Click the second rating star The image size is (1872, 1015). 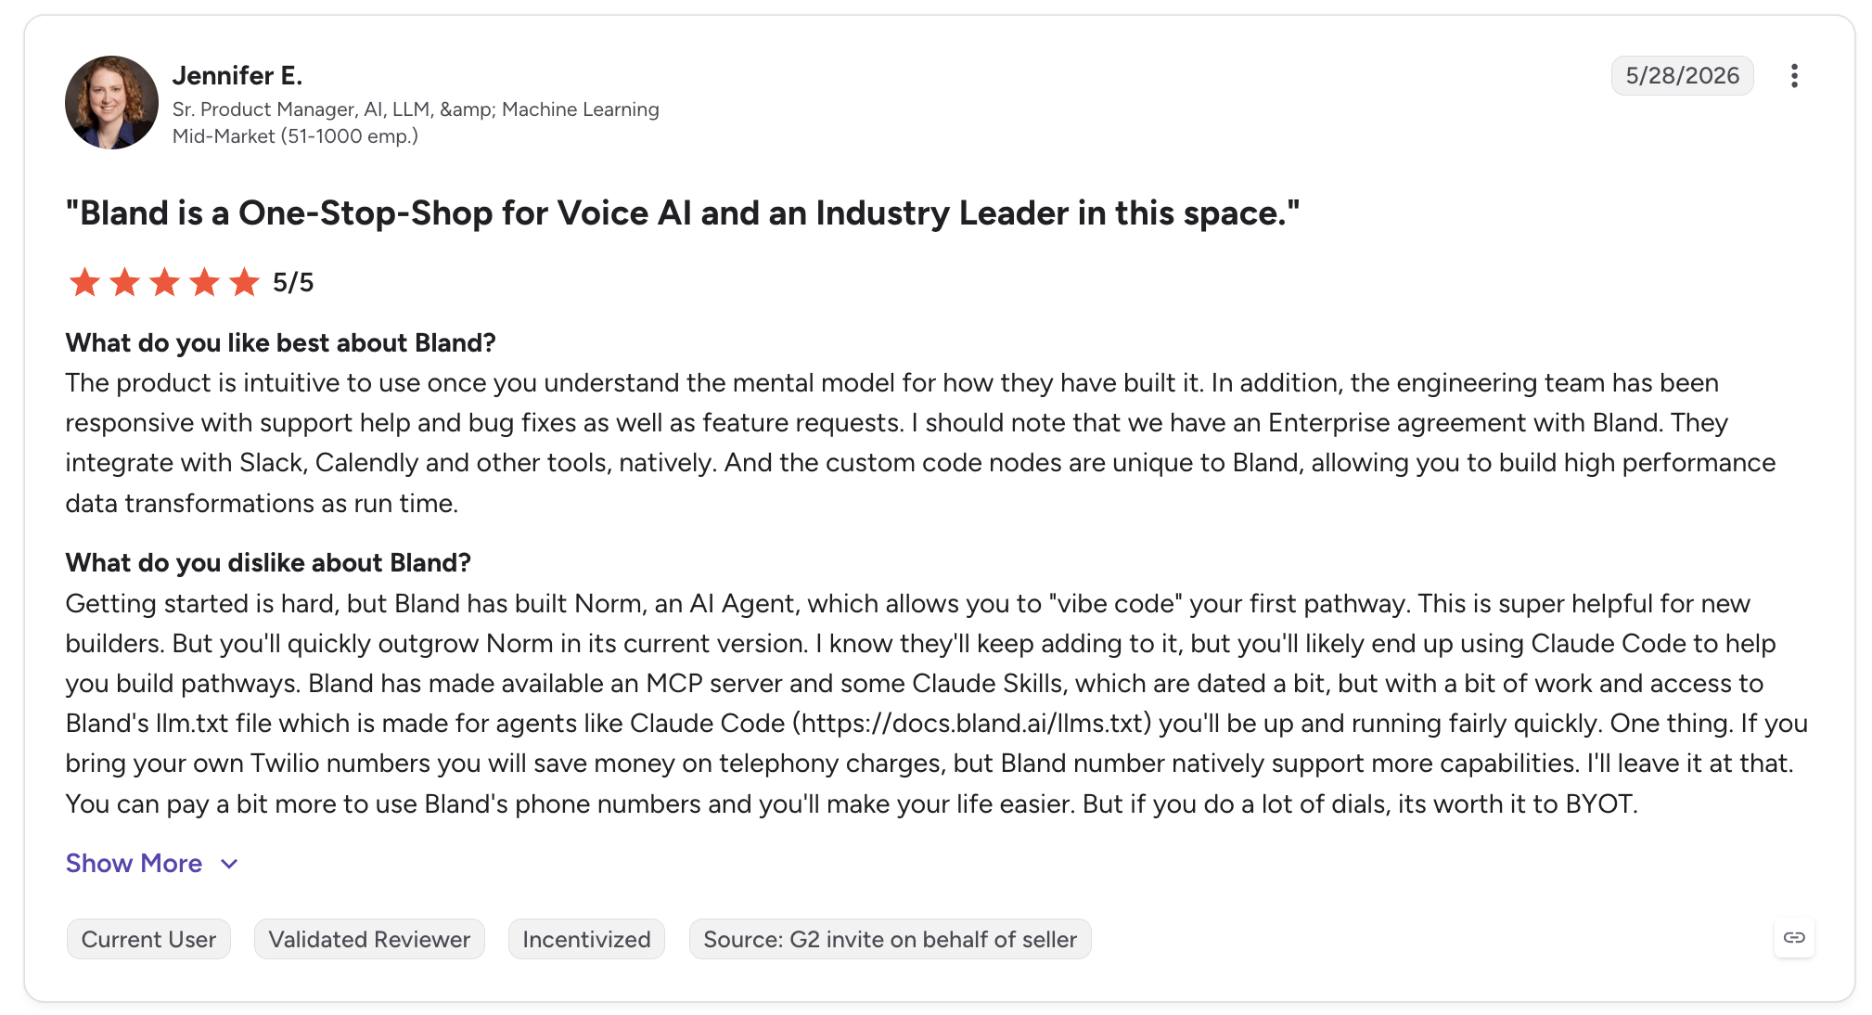tap(124, 282)
